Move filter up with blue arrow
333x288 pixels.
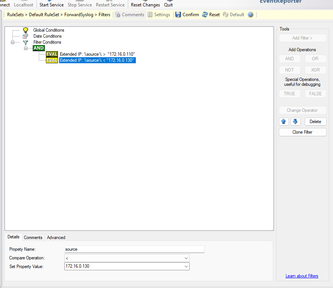click(284, 122)
